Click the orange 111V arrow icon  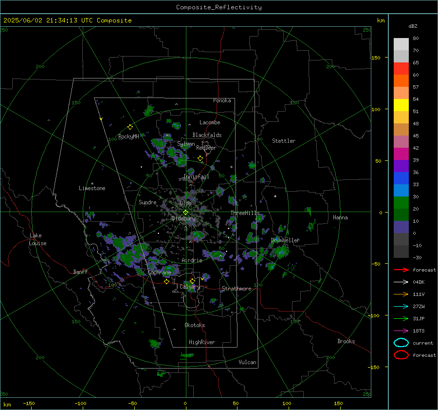[x=401, y=294]
